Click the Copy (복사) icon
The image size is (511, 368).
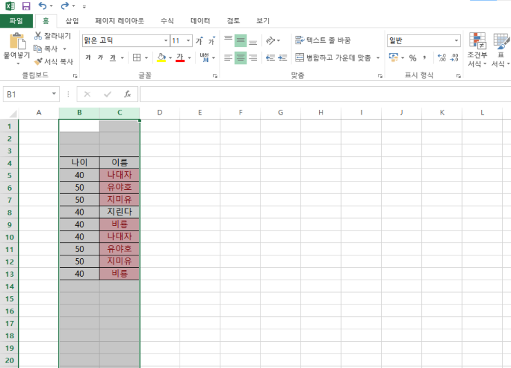(x=38, y=48)
